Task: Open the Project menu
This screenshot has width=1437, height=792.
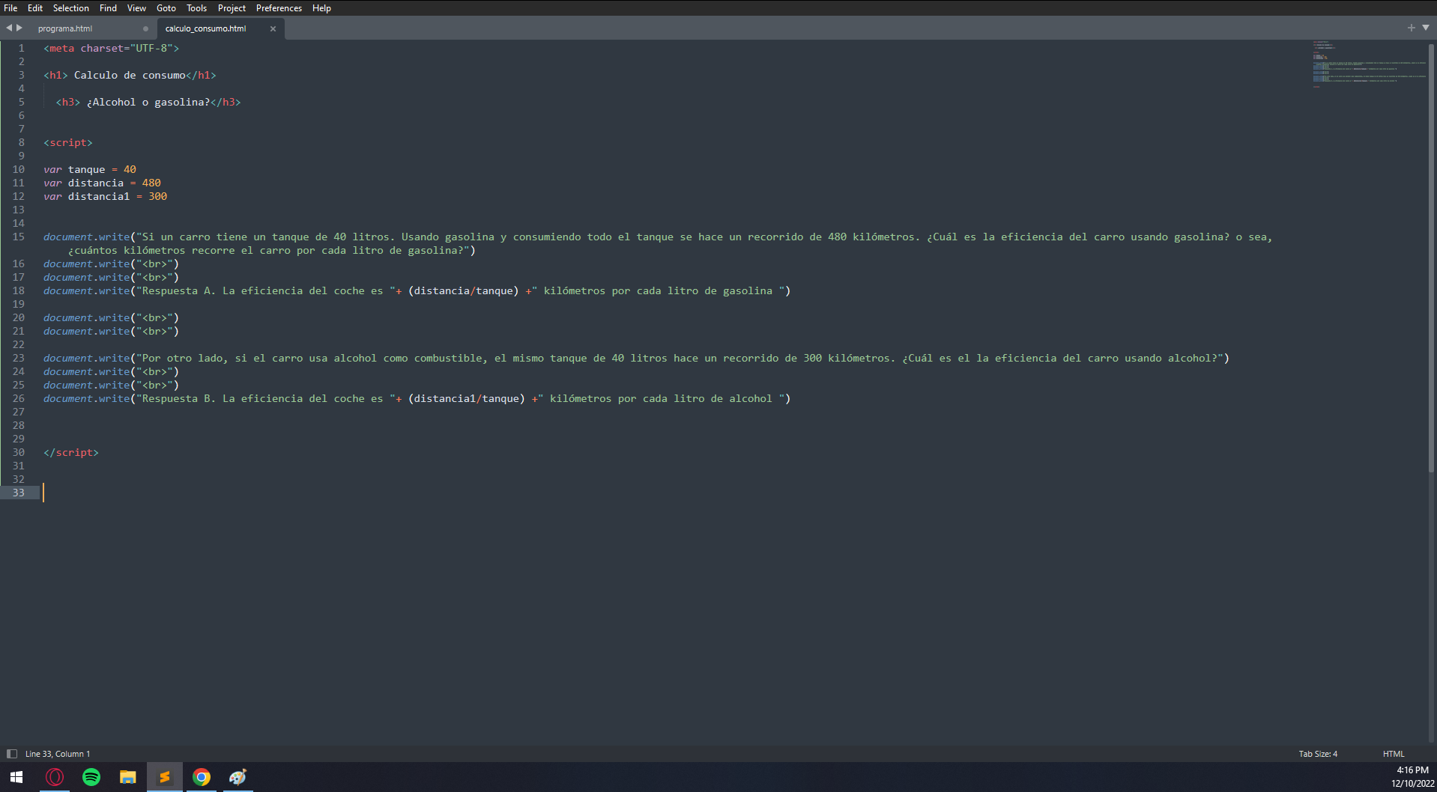Action: tap(232, 8)
